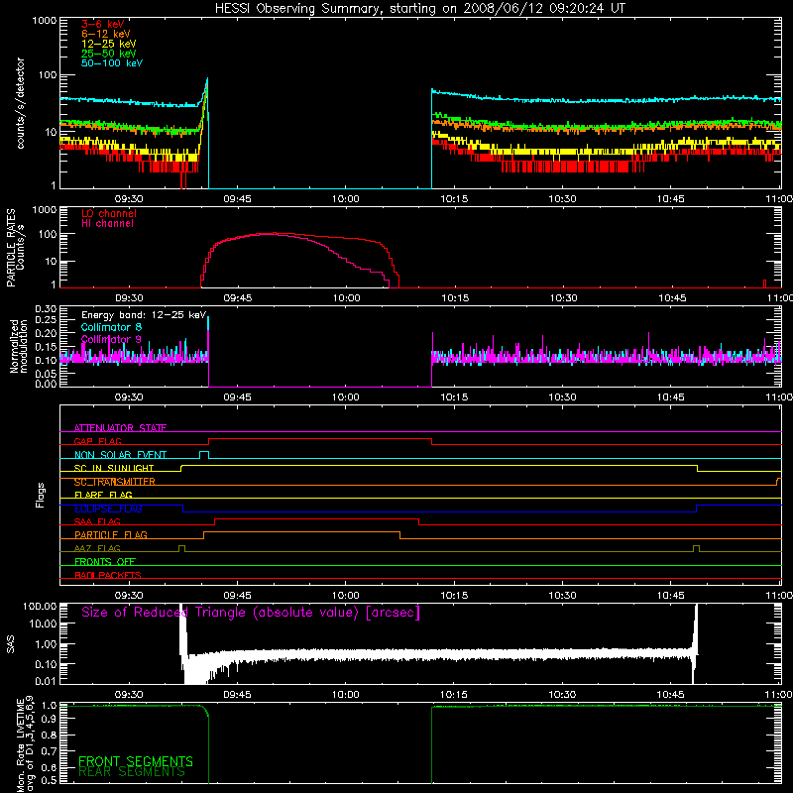Select the green "25-50 keV" legend entry
793x793 pixels.
[108, 54]
